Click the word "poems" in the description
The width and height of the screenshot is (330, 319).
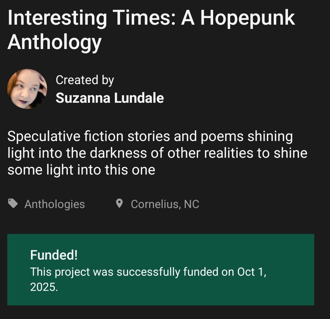tap(217, 137)
